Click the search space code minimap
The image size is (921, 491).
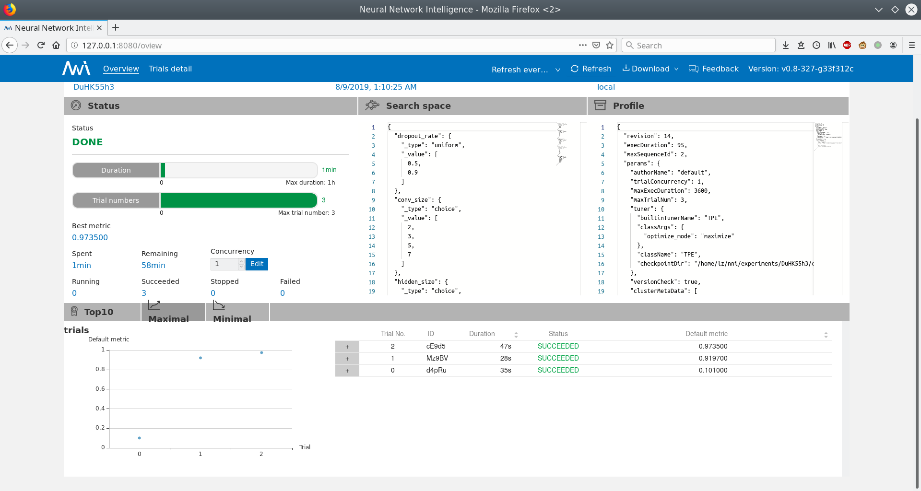coord(562,144)
